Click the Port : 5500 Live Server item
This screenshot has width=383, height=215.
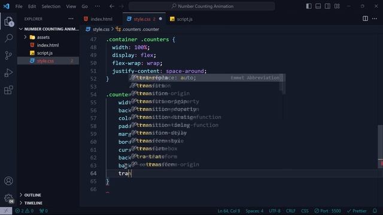(x=327, y=211)
